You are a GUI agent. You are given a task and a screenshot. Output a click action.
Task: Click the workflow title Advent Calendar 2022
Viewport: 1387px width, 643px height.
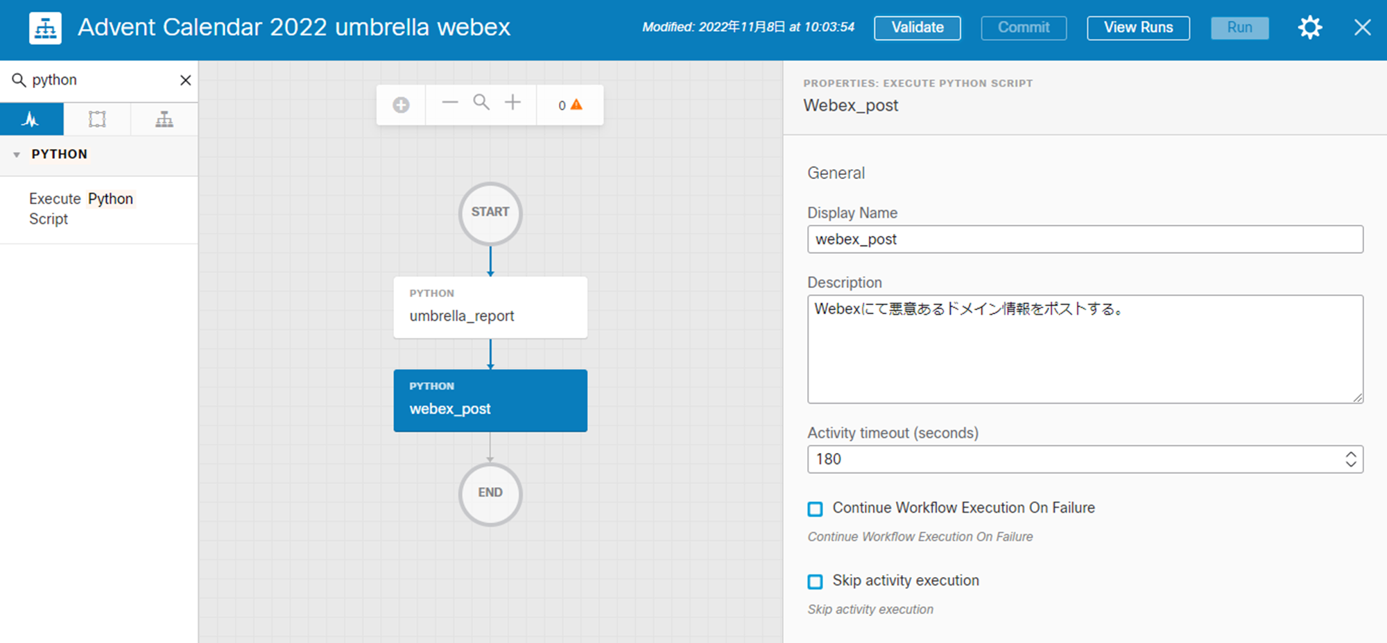pyautogui.click(x=294, y=28)
